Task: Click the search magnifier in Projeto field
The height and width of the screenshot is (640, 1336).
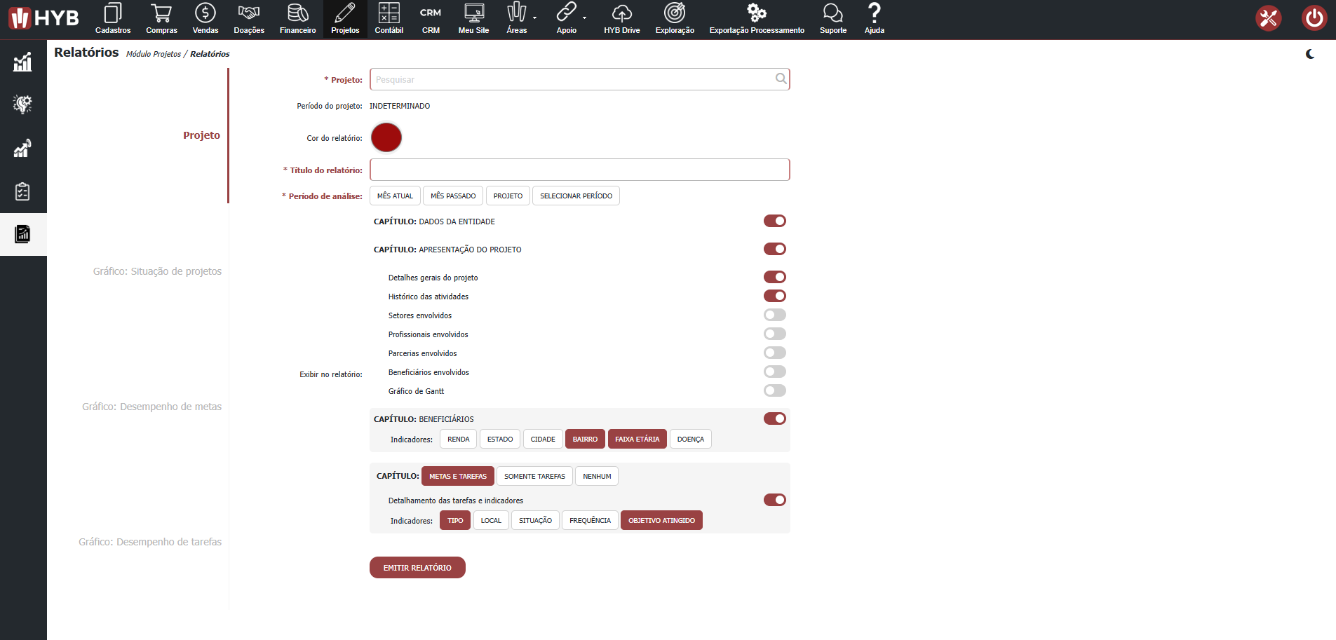Action: 781,79
